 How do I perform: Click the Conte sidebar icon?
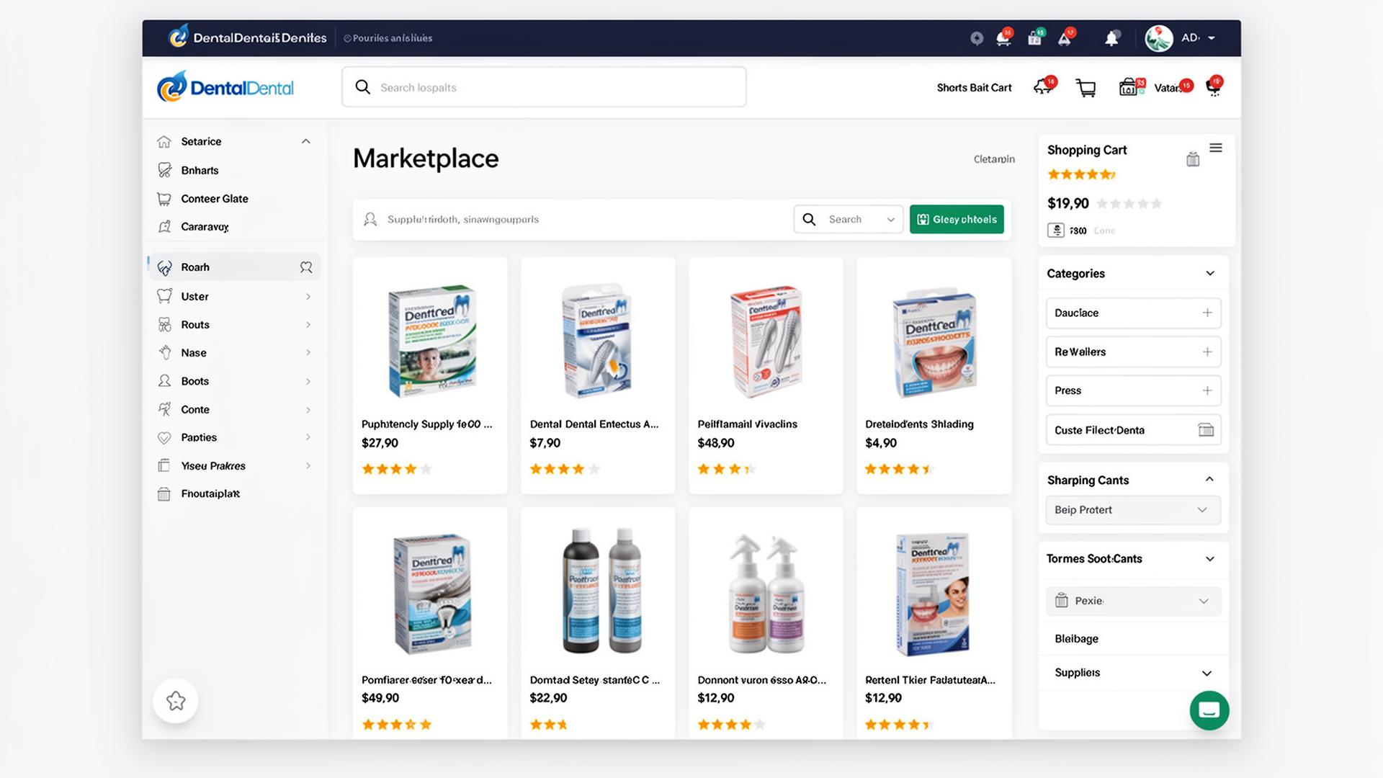165,409
